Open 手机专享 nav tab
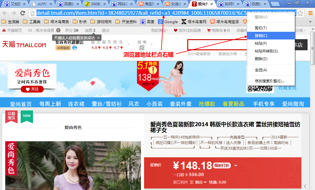315x190 pixels. click(x=263, y=104)
